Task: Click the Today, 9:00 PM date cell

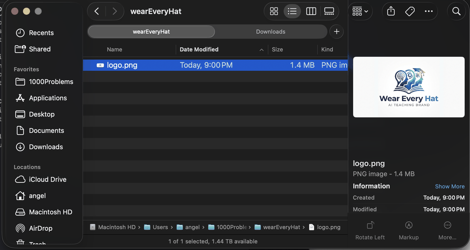Action: point(206,65)
